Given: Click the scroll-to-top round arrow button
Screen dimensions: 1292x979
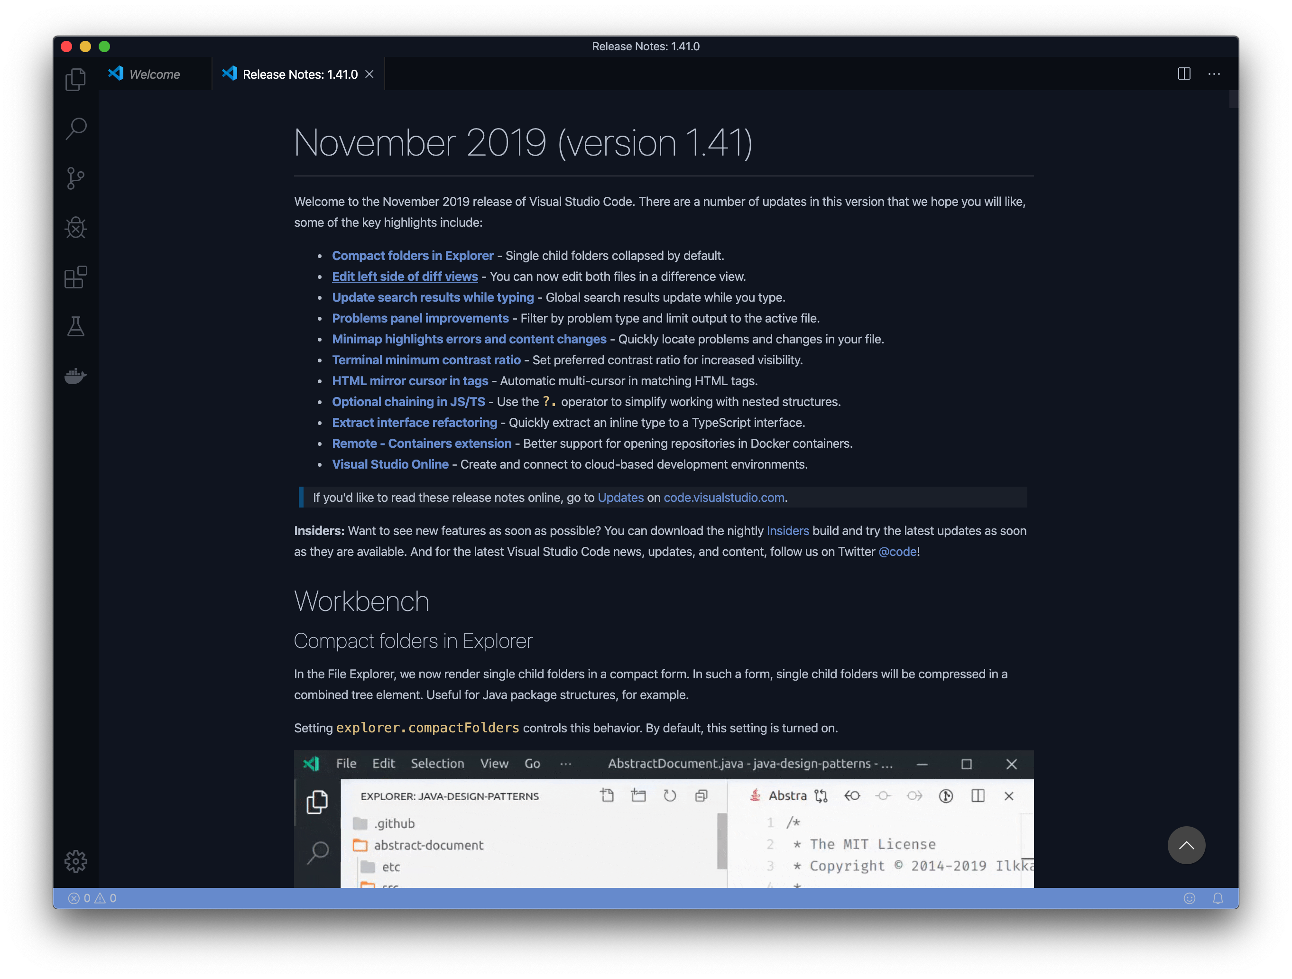Looking at the screenshot, I should (1186, 845).
